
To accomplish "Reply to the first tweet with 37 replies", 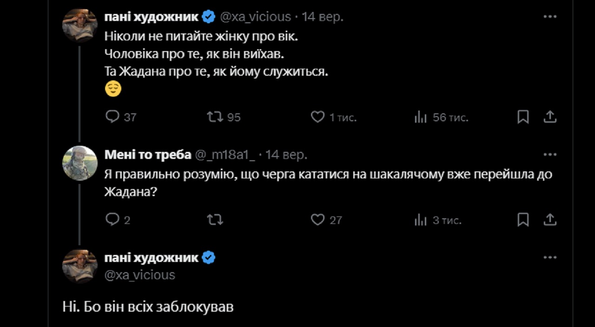I will point(113,117).
